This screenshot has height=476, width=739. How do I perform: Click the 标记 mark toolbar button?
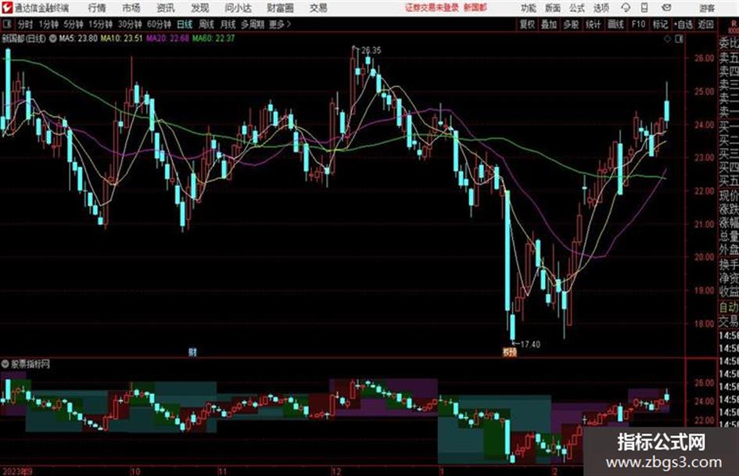(660, 24)
